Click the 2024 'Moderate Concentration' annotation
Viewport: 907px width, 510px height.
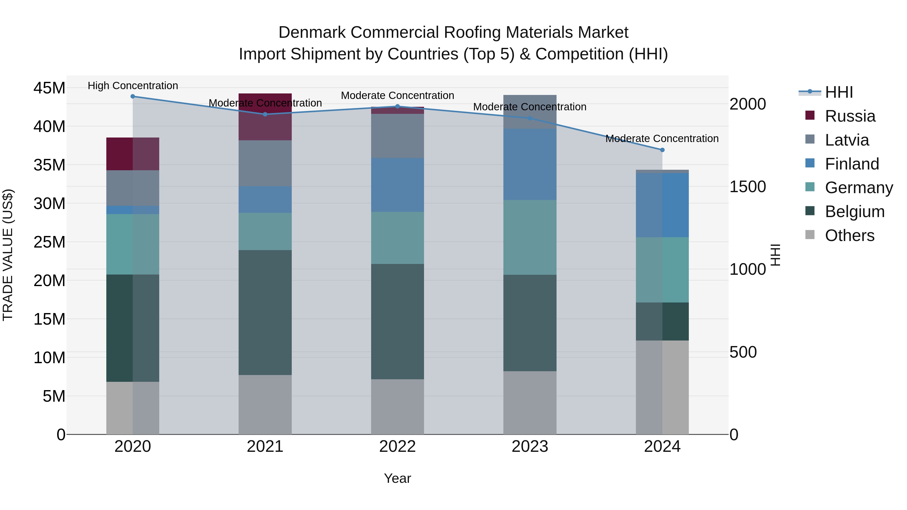pos(662,139)
